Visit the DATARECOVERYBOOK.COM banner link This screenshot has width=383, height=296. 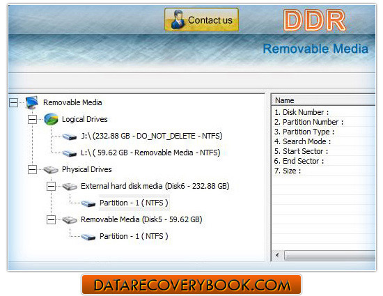click(191, 285)
